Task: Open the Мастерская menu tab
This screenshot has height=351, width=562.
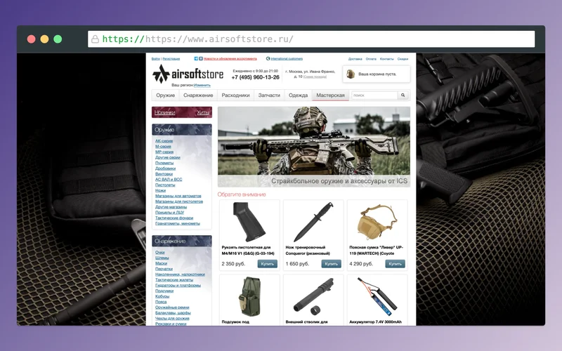Action: [330, 95]
